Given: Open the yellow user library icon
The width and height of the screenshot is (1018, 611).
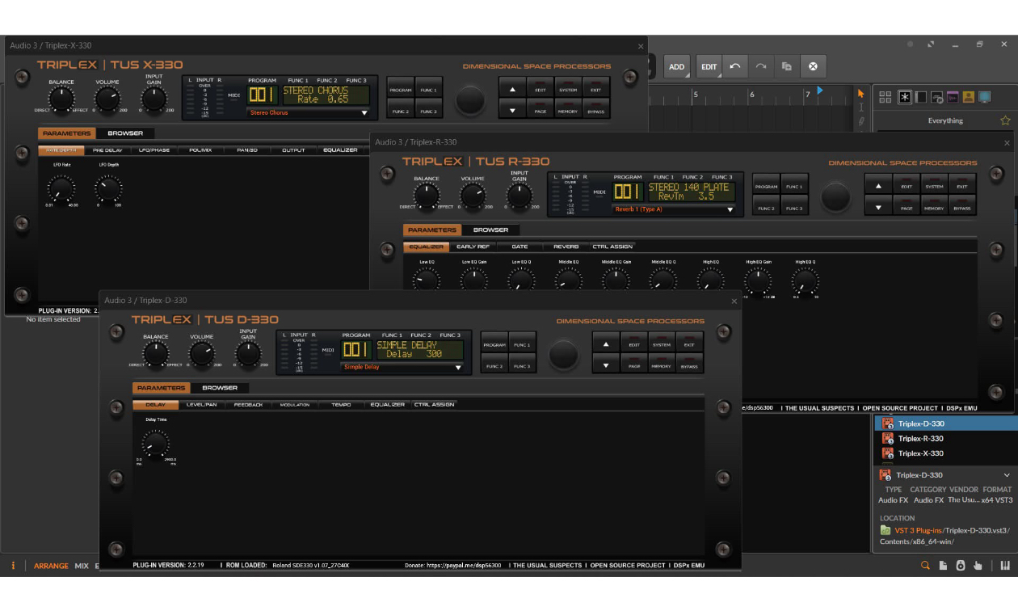Looking at the screenshot, I should 969,97.
